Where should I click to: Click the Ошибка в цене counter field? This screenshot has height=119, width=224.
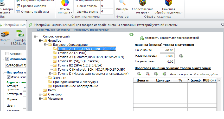[107, 11]
